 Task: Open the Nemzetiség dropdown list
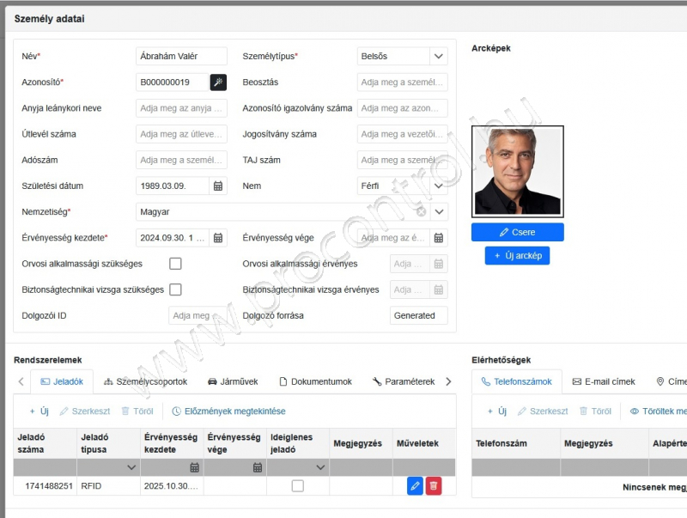(439, 211)
